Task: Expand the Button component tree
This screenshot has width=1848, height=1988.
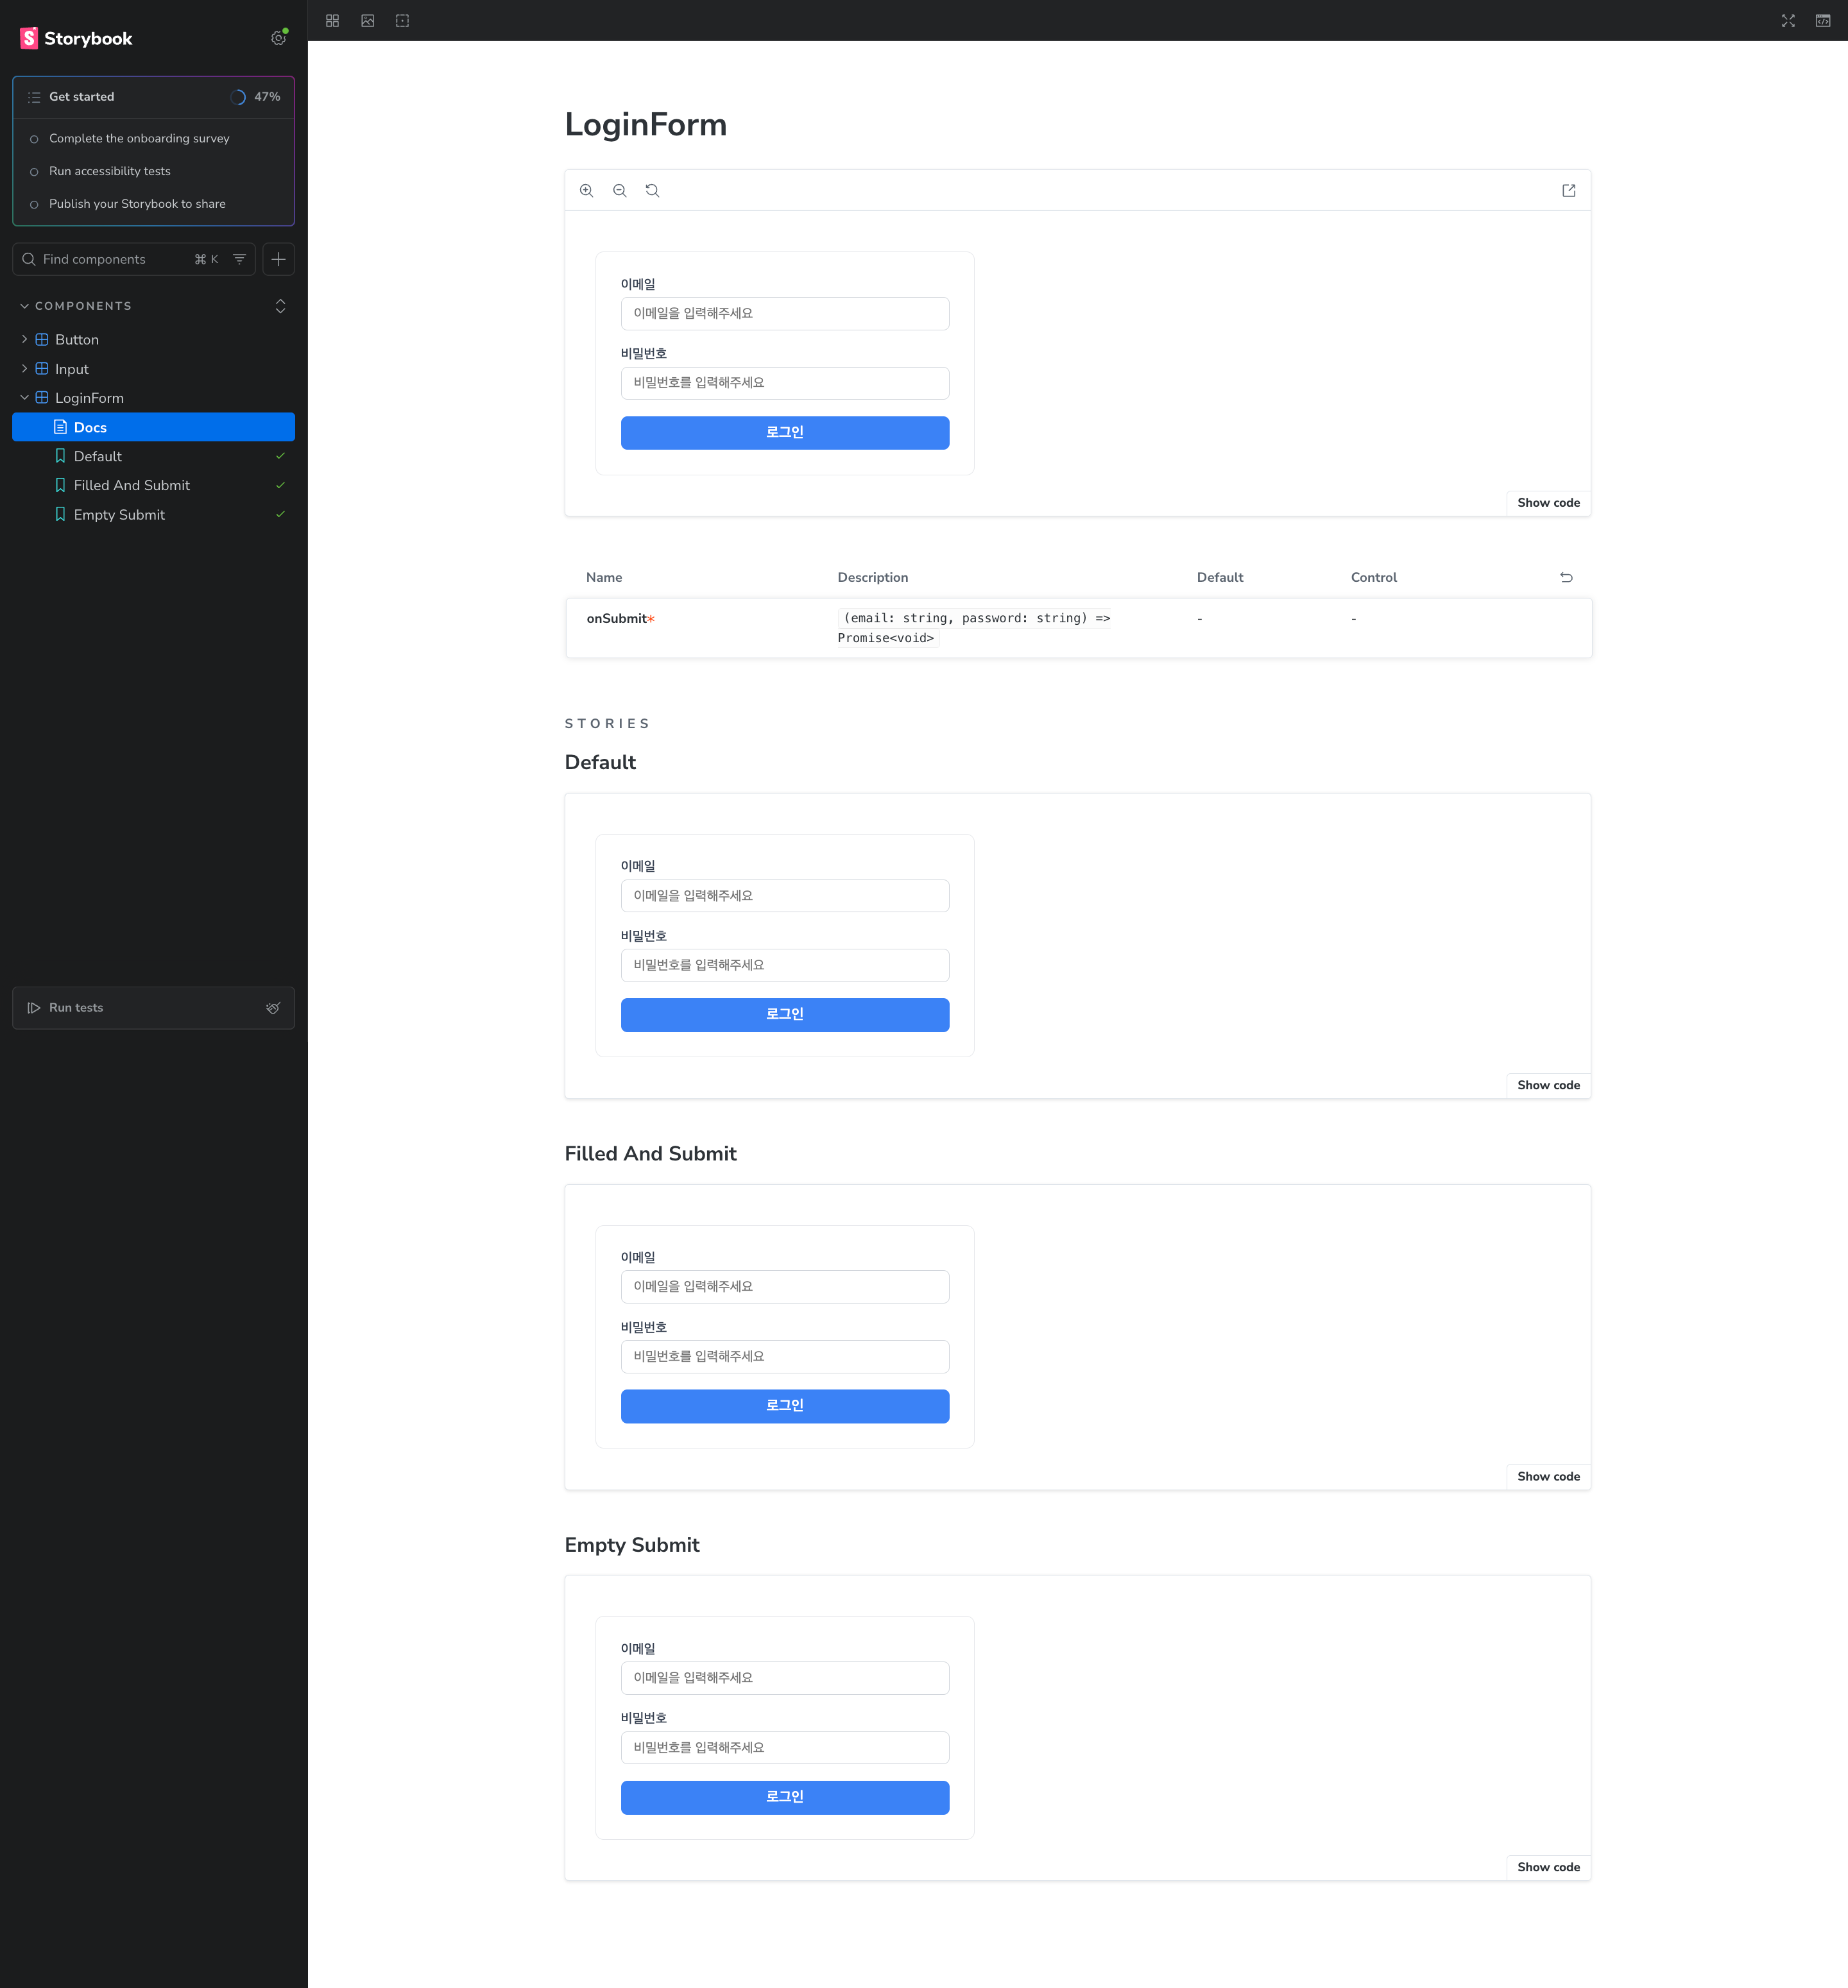Action: pos(24,340)
